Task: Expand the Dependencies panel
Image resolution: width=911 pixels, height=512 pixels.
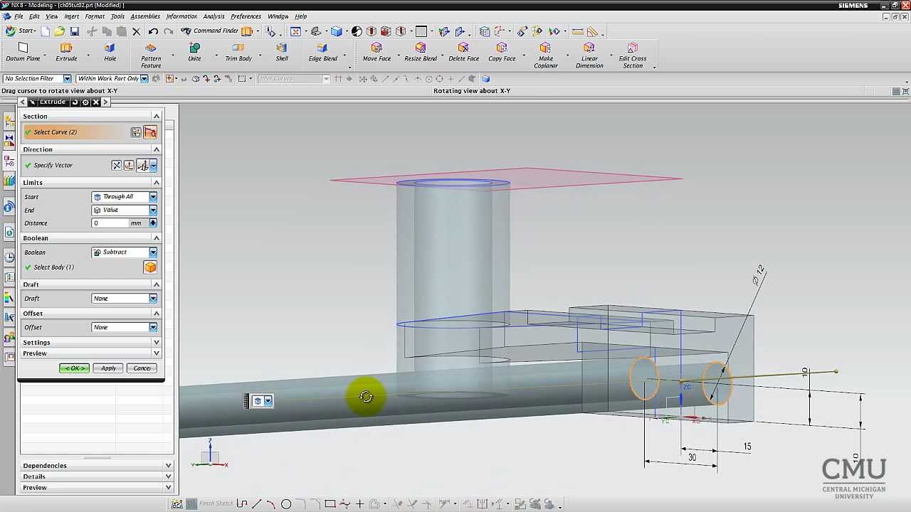Action: [168, 466]
